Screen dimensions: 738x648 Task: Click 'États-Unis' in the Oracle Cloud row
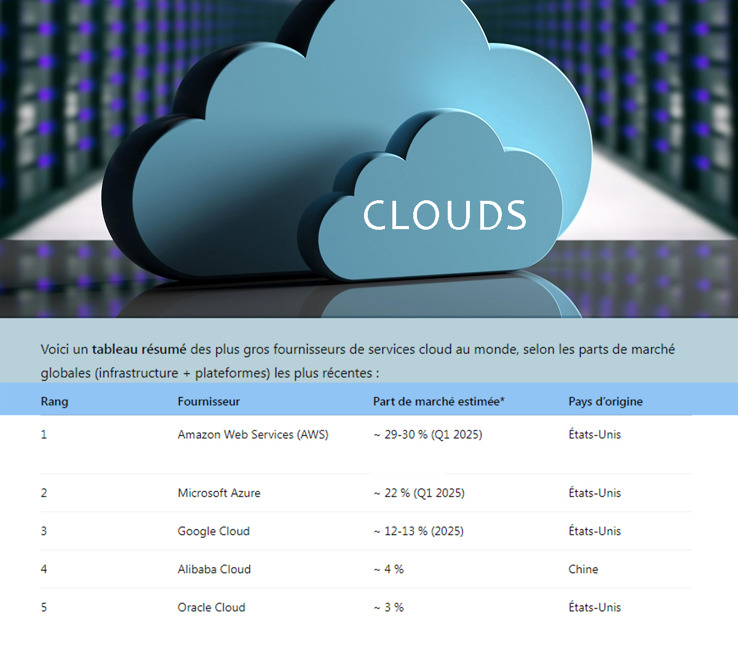point(595,607)
